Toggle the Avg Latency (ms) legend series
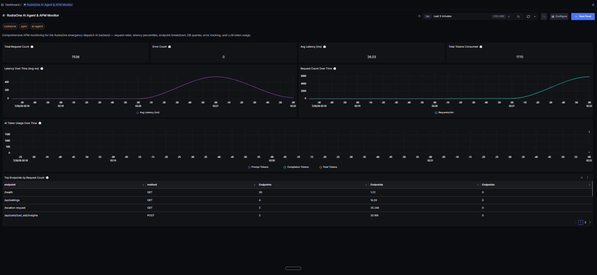597x275 pixels. [x=148, y=113]
